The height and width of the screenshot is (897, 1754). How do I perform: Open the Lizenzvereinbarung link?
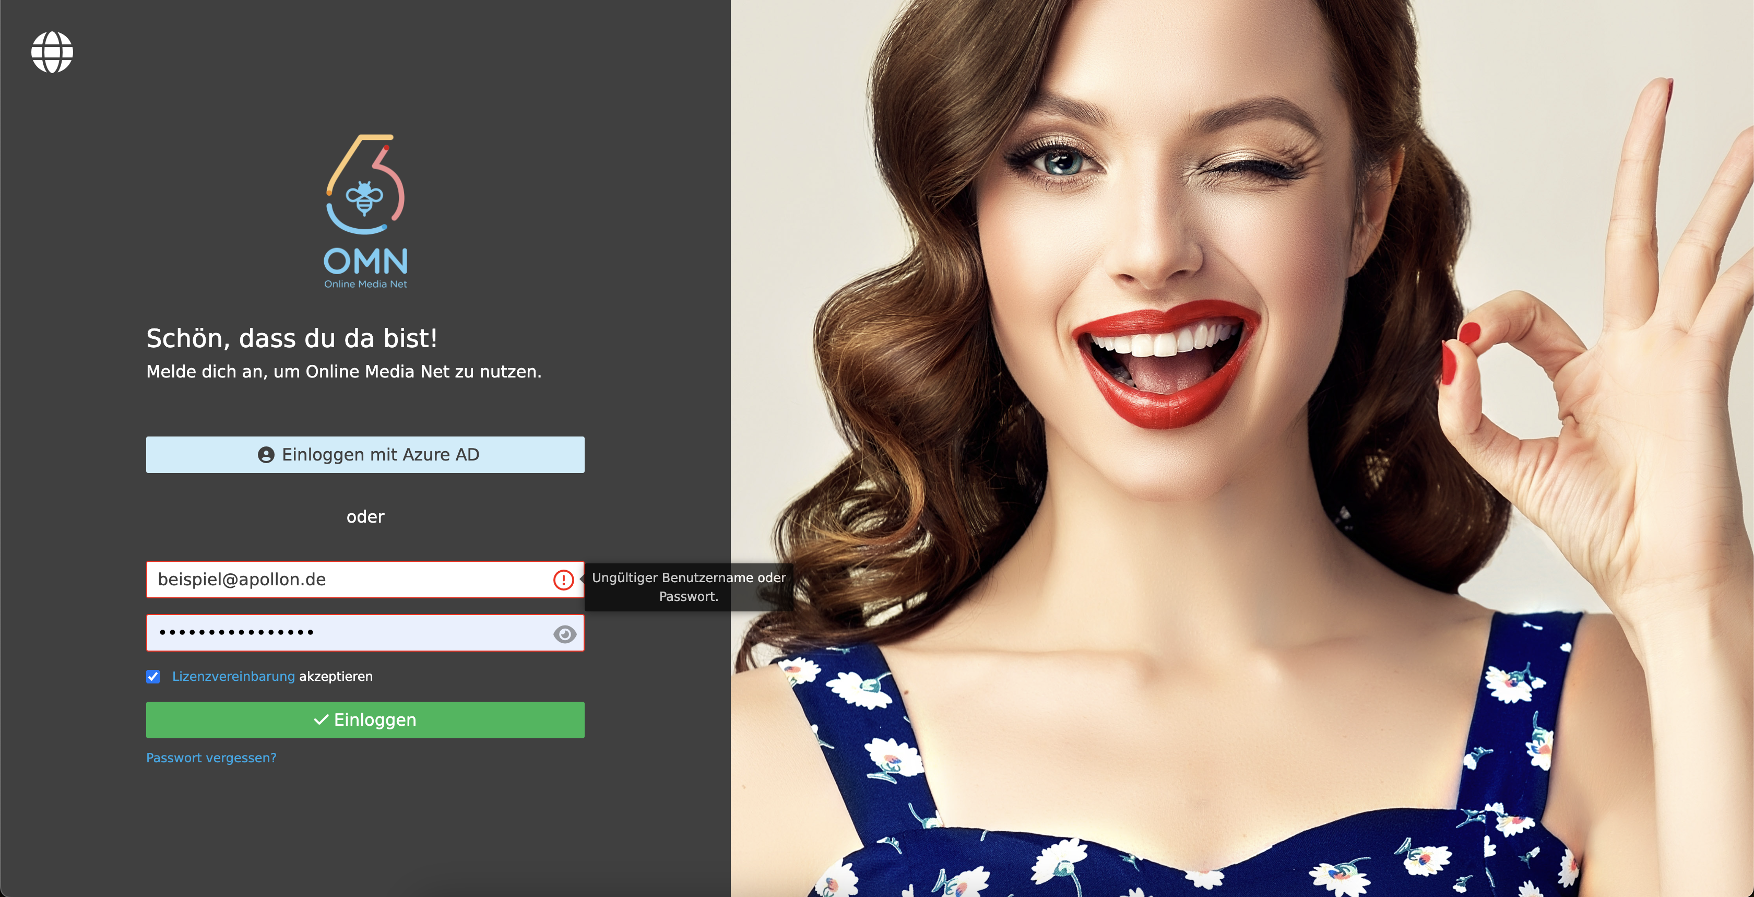pos(232,676)
